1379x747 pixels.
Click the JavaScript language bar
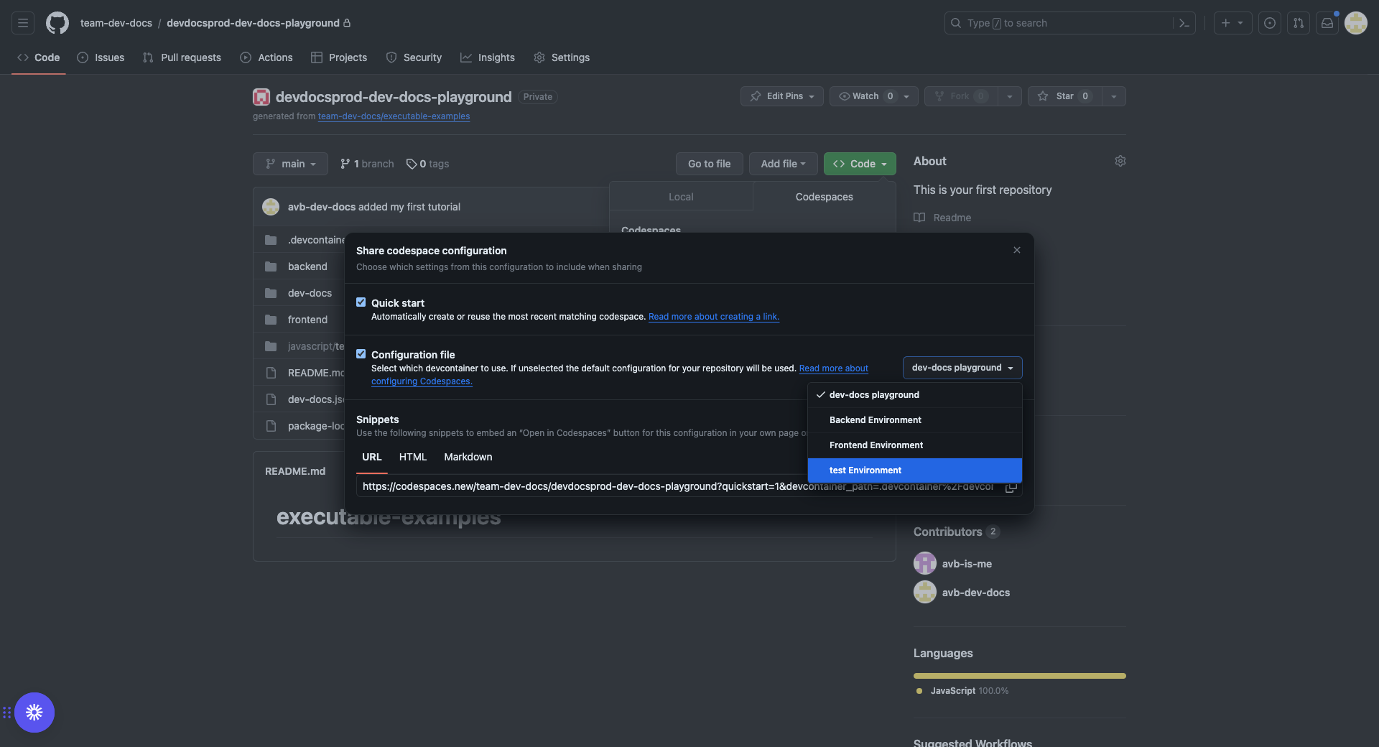click(x=1019, y=676)
